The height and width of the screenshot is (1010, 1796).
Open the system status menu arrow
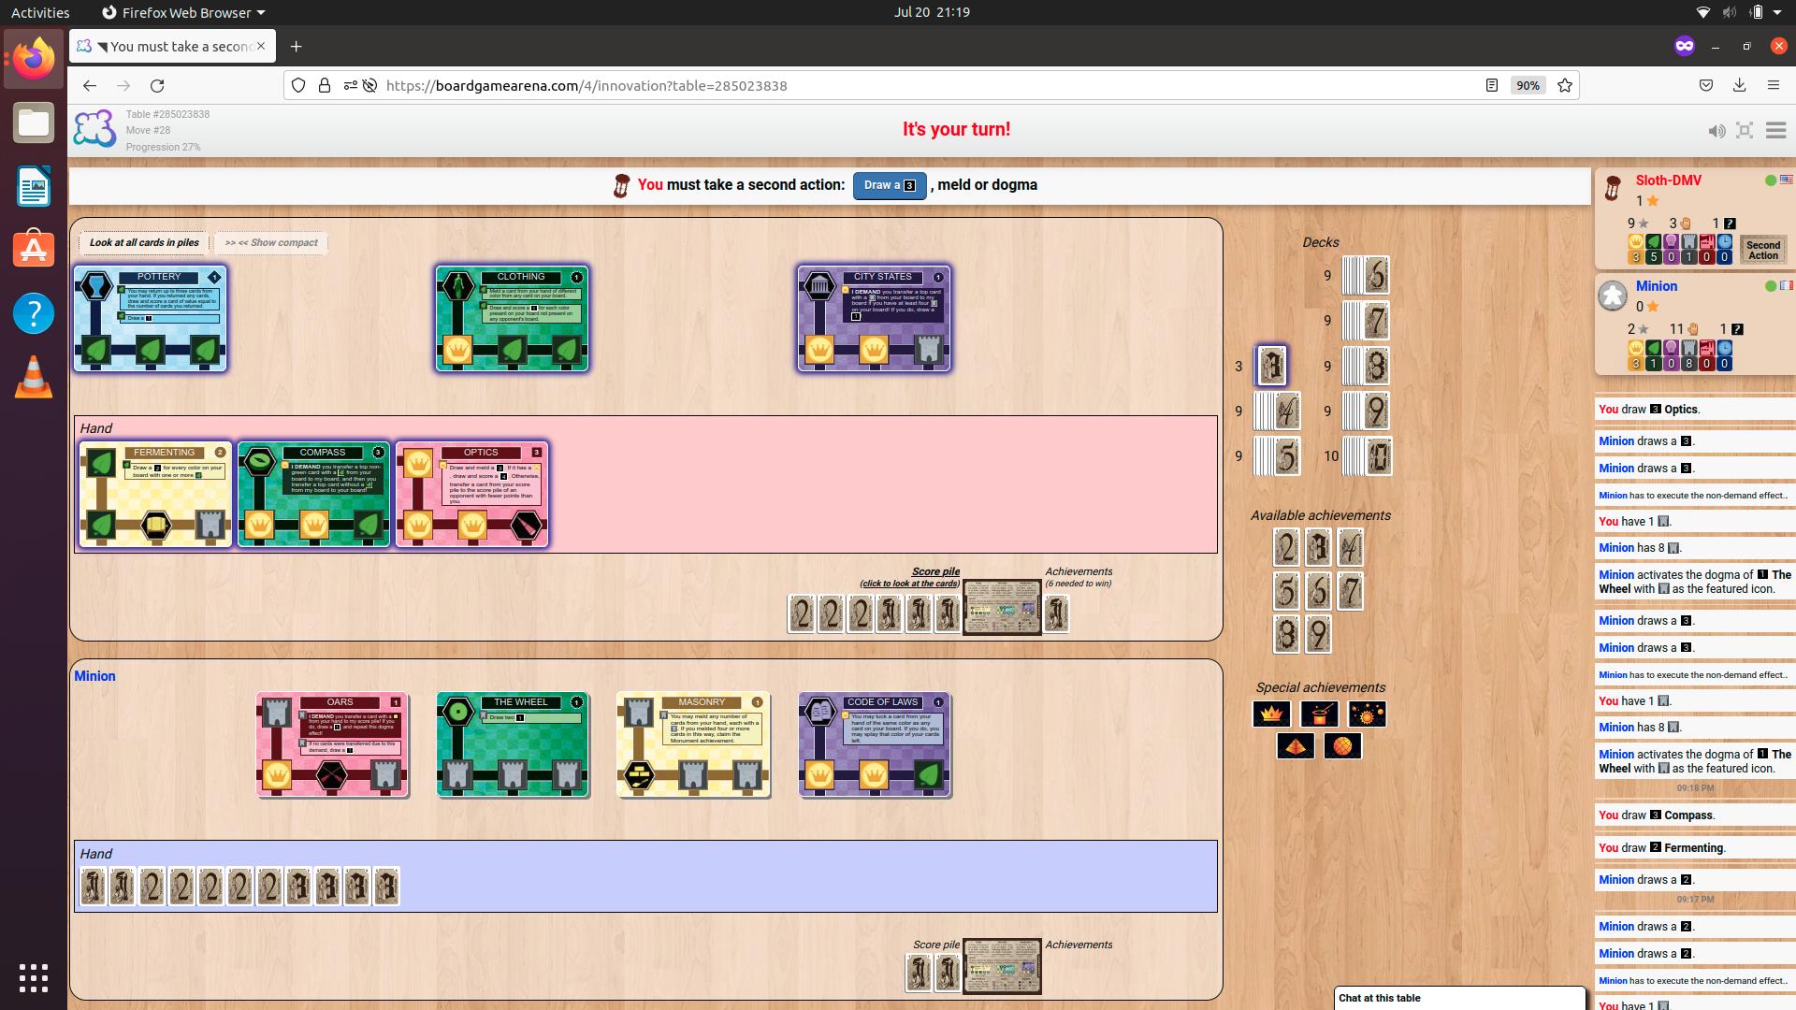point(1777,12)
